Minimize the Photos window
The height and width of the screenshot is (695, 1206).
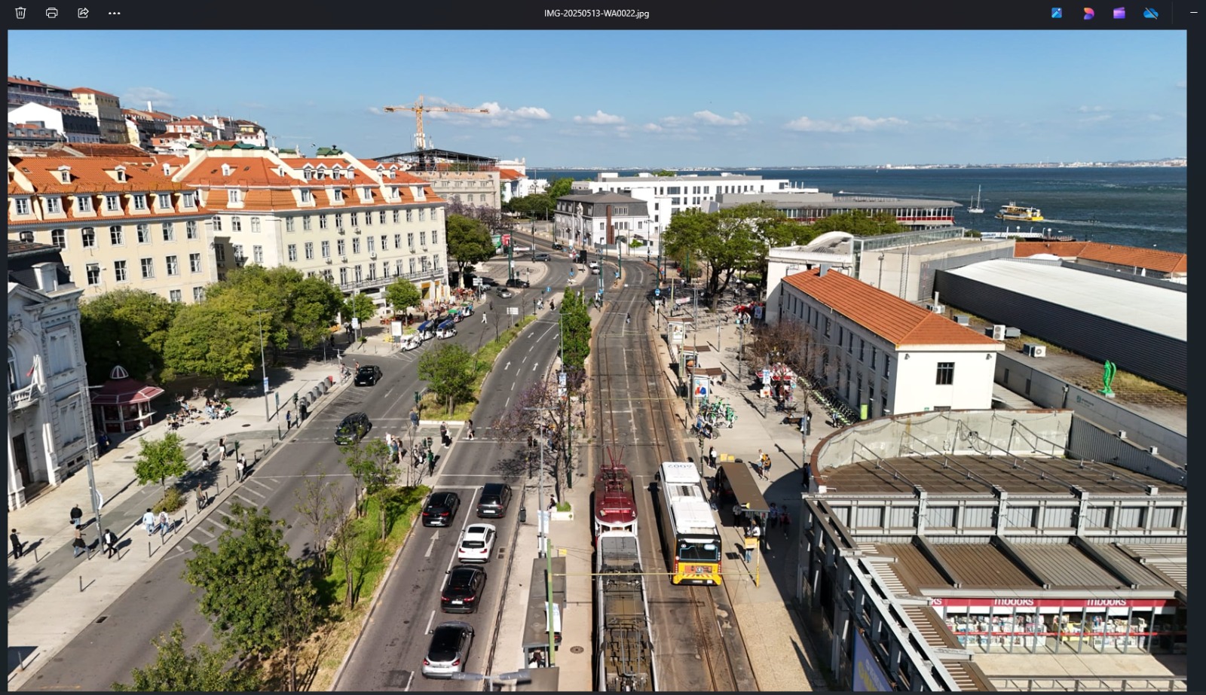1193,13
